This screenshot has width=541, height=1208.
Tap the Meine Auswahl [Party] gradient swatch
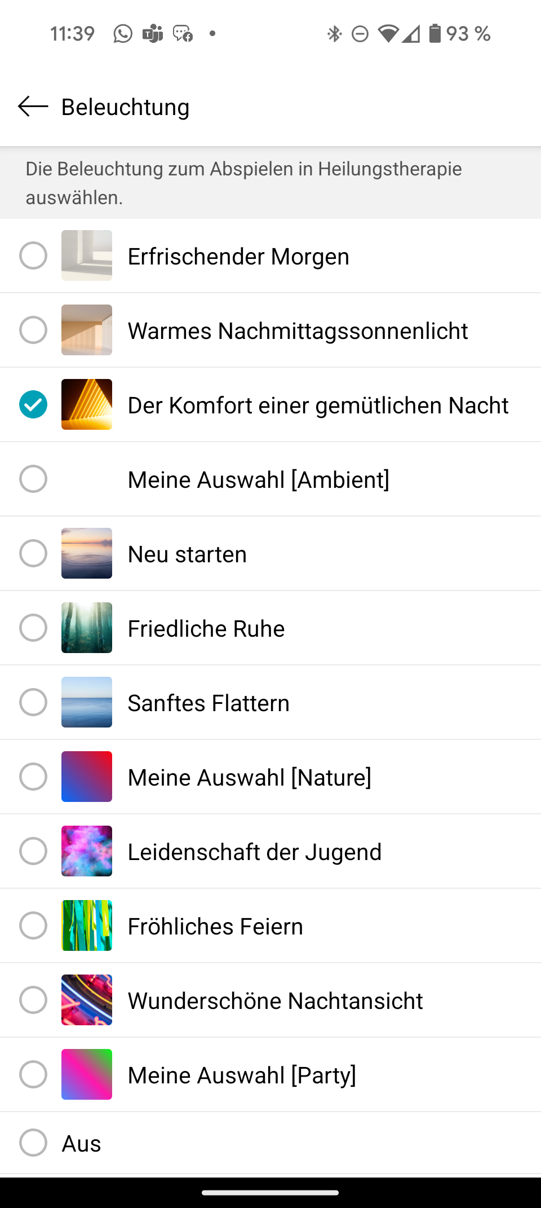87,1074
